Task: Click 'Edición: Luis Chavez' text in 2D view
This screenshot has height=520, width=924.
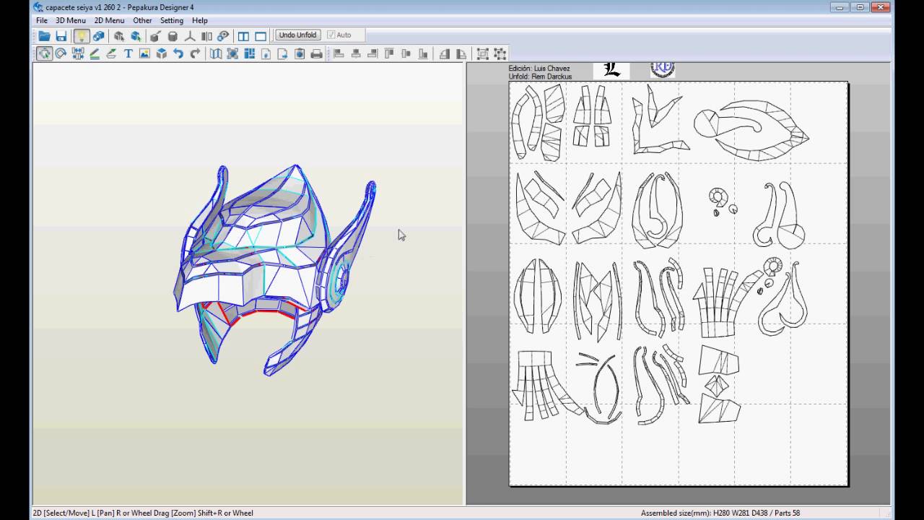Action: coord(539,69)
